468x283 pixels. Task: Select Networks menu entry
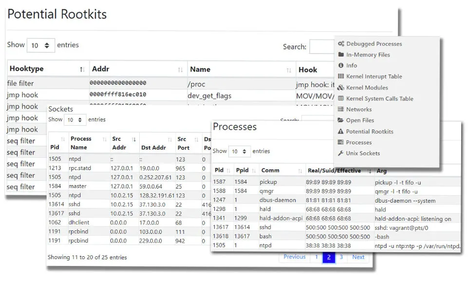[x=359, y=109]
